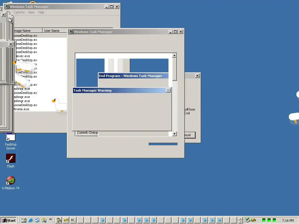Maximize the front Windows Task Manager window
This screenshot has height=224, width=299.
[x=175, y=32]
